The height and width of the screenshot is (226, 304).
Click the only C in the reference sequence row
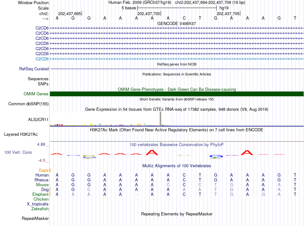click(184, 18)
